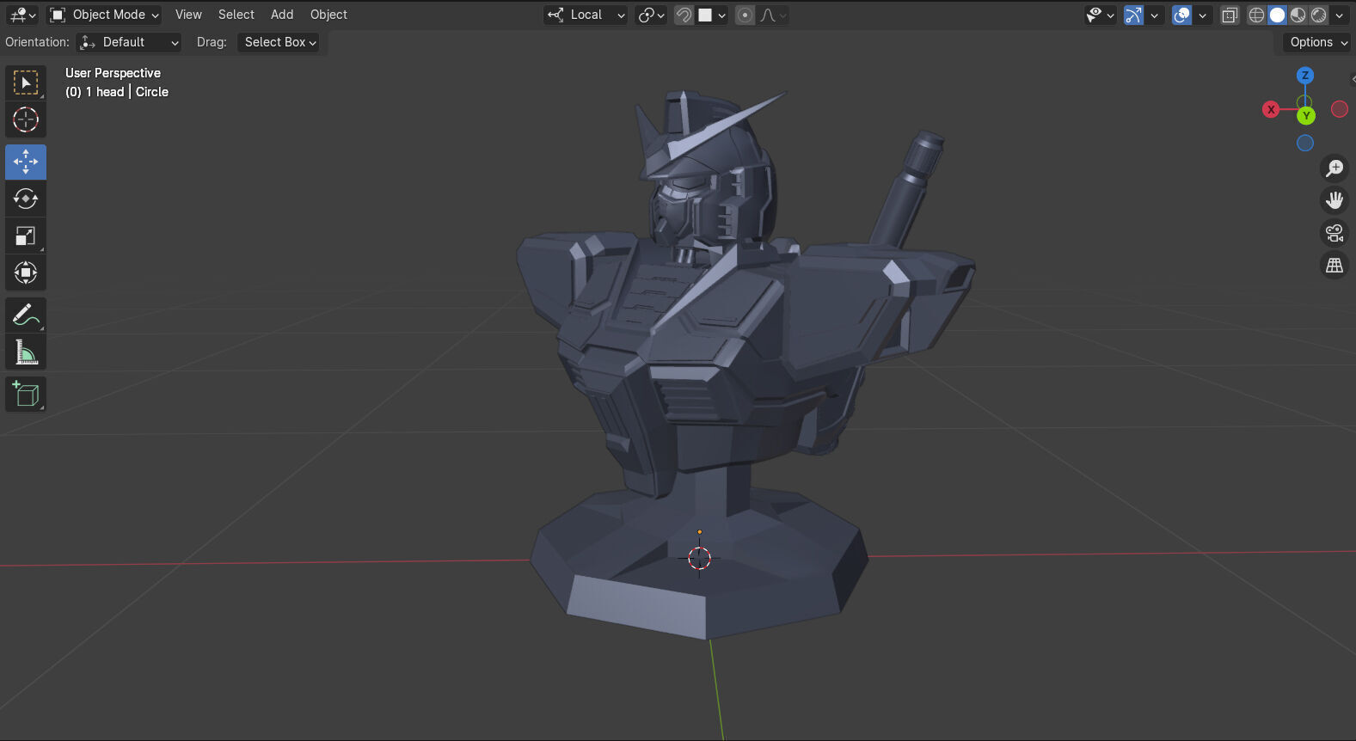Open the Orientation Default dropdown
This screenshot has height=741, width=1356.
[129, 42]
